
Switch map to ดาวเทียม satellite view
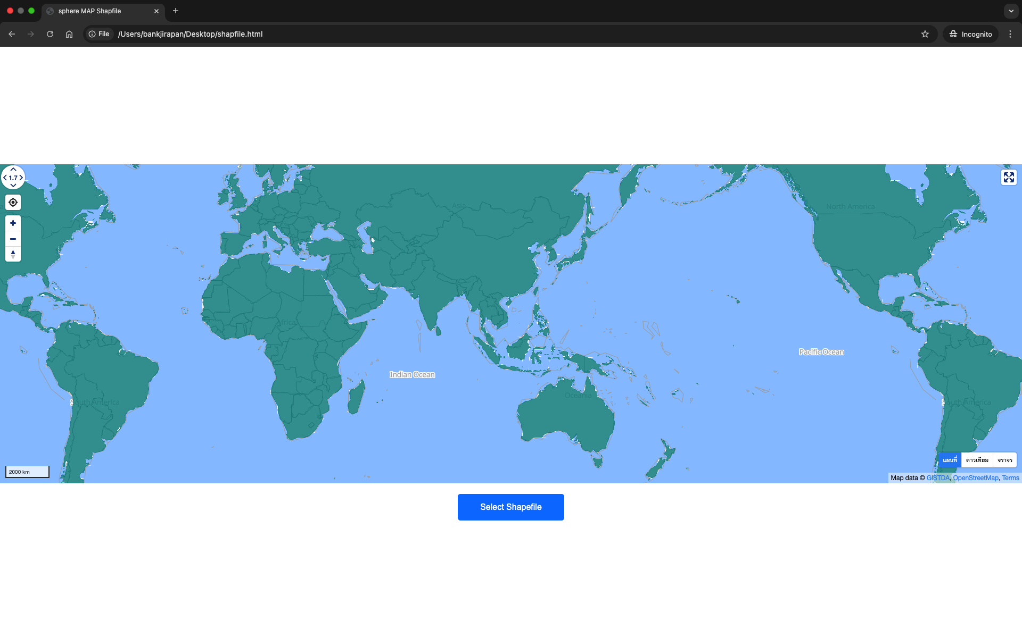click(x=977, y=459)
